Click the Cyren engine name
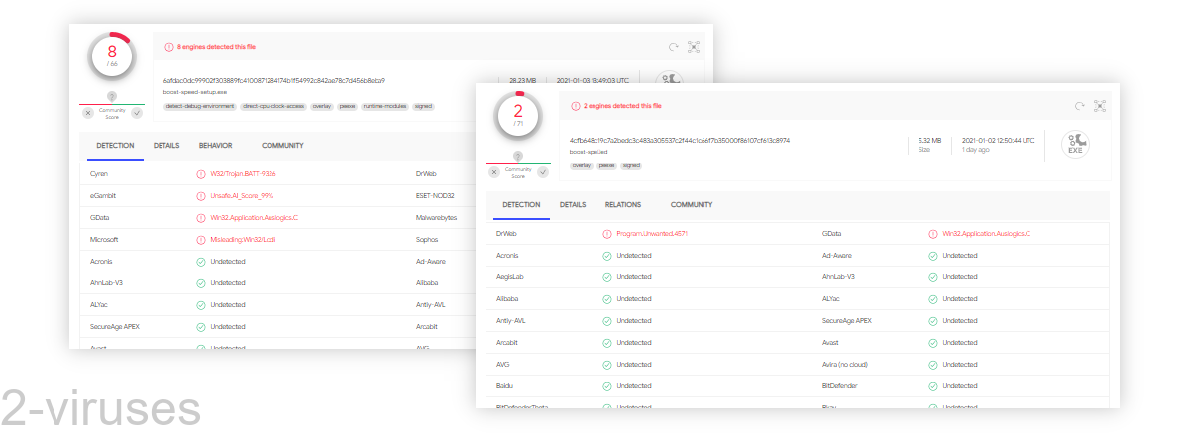This screenshot has height=436, width=1189. [x=99, y=173]
